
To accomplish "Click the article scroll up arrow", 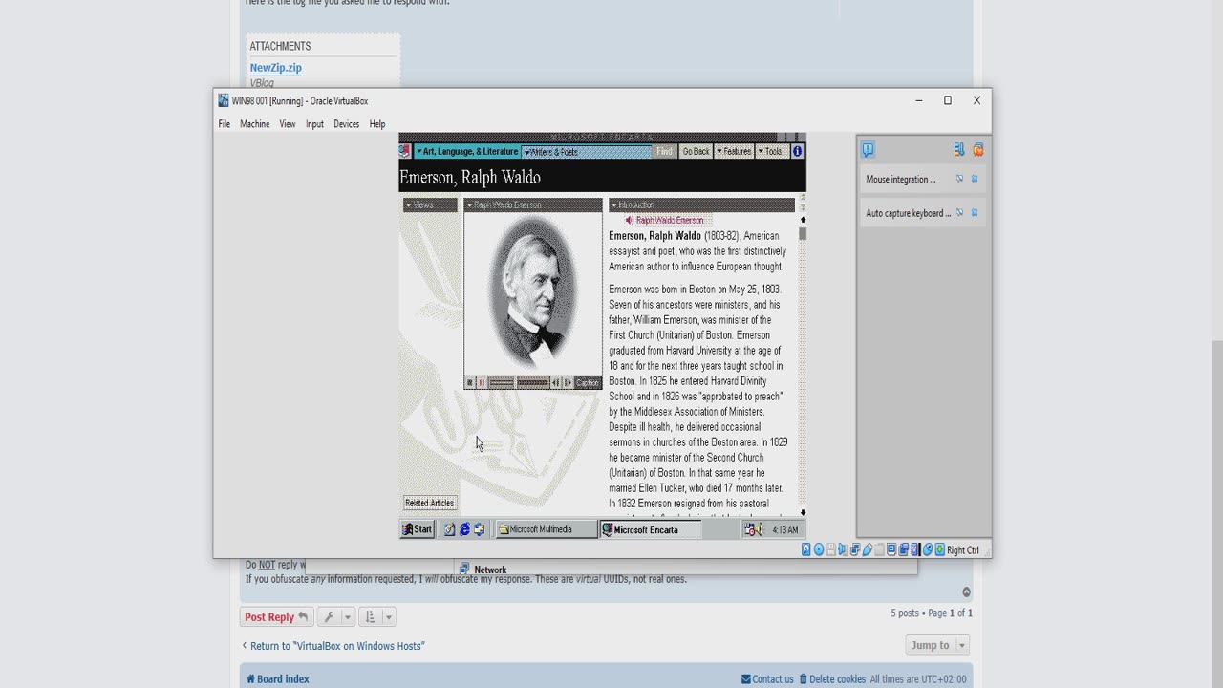I will point(803,220).
